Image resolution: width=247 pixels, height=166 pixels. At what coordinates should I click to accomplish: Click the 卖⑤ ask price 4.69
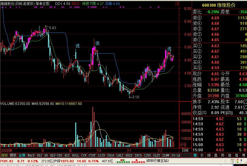click(x=215, y=18)
